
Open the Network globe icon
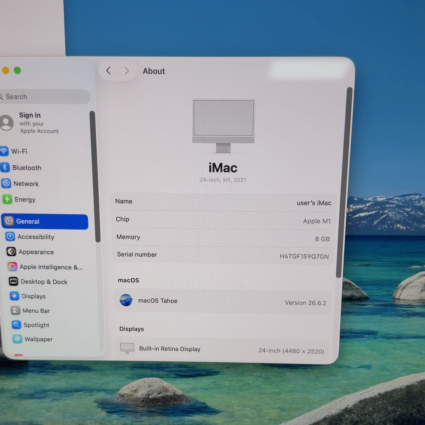pos(6,183)
